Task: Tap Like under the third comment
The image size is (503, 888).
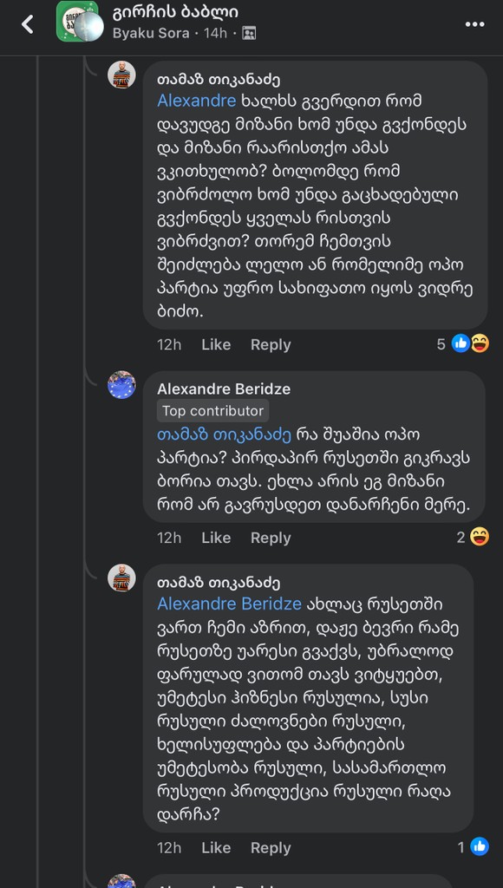Action: pyautogui.click(x=215, y=847)
